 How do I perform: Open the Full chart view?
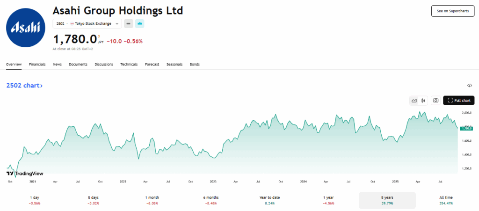459,101
